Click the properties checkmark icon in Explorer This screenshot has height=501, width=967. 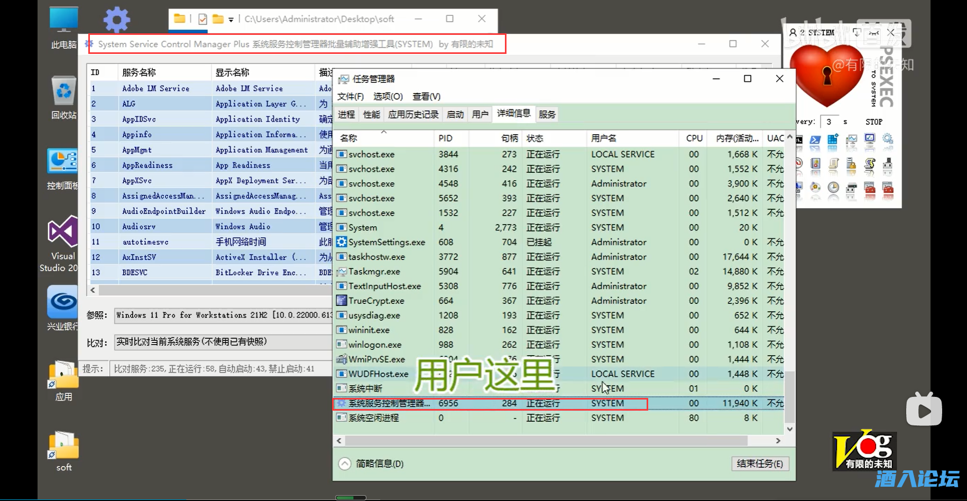pyautogui.click(x=202, y=20)
